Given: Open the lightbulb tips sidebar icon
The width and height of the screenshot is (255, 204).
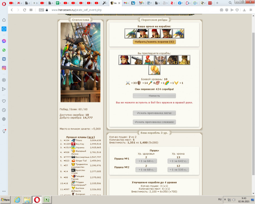Looking at the screenshot, I should (4, 131).
